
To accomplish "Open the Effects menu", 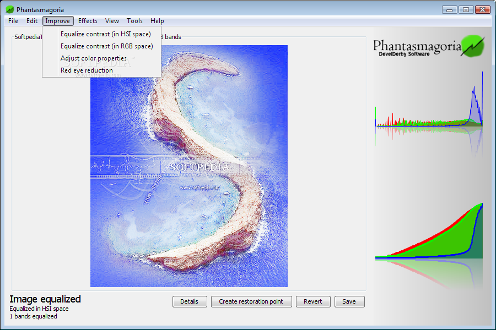I will 88,21.
